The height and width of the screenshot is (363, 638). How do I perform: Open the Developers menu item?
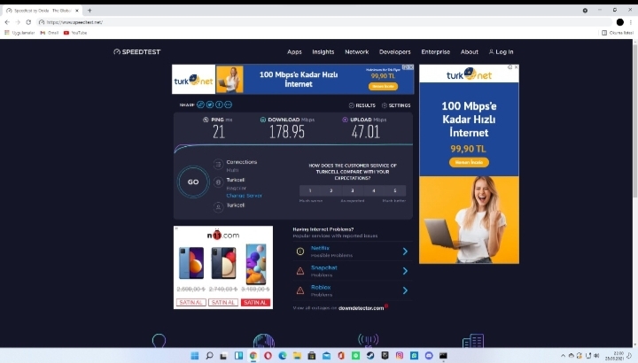point(394,51)
